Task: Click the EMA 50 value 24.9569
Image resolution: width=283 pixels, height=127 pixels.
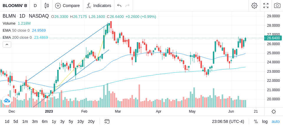Action: point(39,31)
